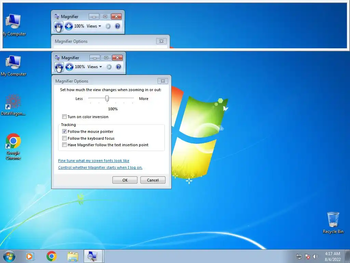
Task: Open the Action Center flag icon
Action: coord(307,256)
